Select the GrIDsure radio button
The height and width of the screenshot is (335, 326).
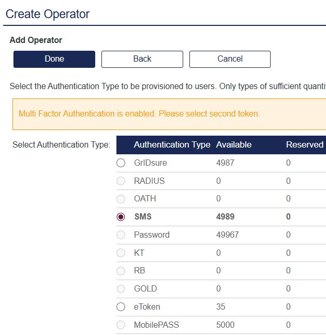coord(121,163)
